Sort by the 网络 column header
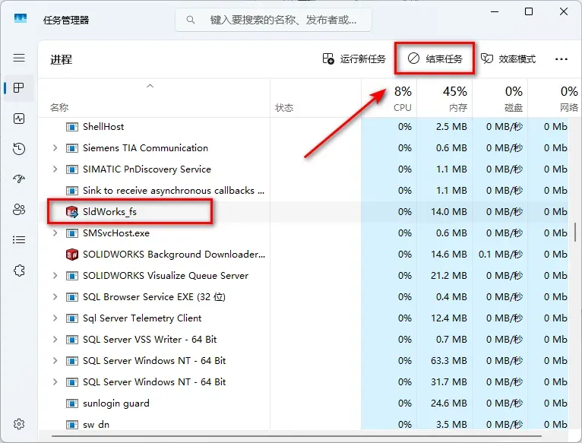The height and width of the screenshot is (443, 582). click(568, 108)
